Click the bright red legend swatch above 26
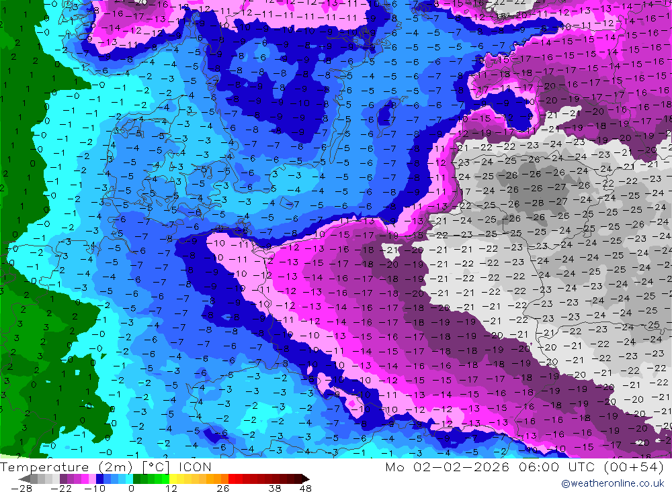The image size is (672, 492). tap(232, 479)
